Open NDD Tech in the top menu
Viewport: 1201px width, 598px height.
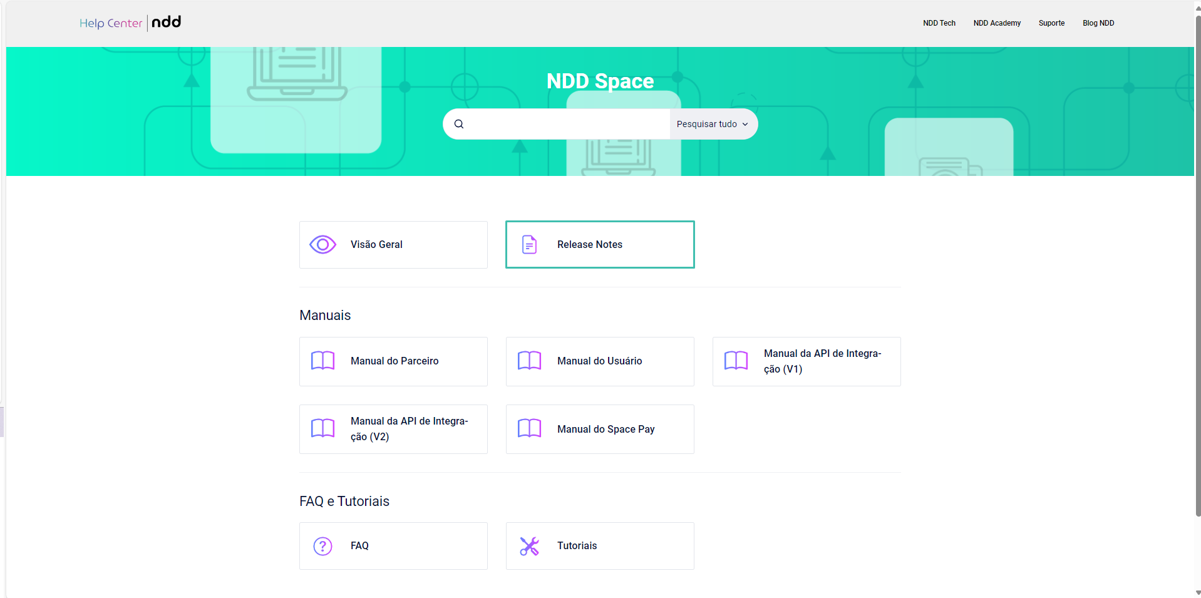939,23
